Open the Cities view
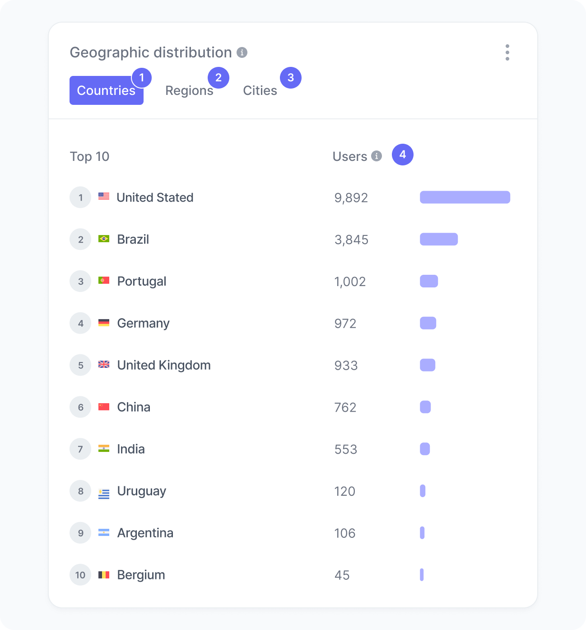Viewport: 586px width, 630px height. [x=260, y=90]
